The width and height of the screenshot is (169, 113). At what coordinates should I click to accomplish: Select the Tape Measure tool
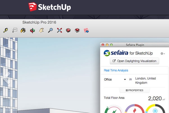[x=6, y=30]
